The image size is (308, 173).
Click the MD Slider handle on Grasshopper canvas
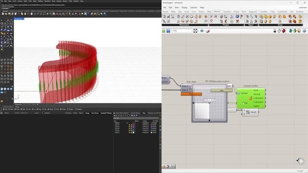pos(210,103)
